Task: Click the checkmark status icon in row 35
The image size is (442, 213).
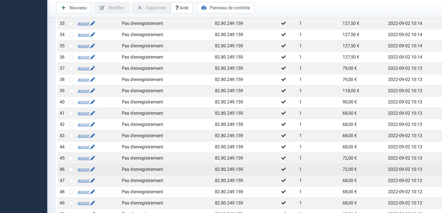Action: point(283,46)
